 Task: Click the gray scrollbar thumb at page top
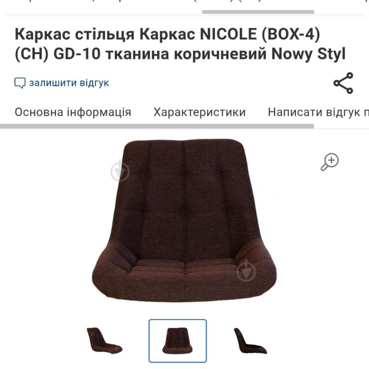[258, 12]
